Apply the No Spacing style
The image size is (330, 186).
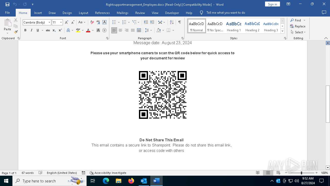tap(215, 26)
